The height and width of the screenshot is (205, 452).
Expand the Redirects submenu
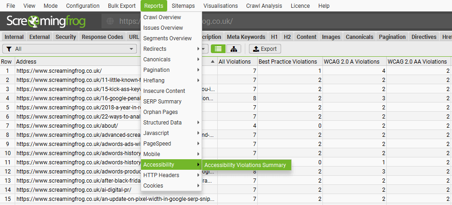click(171, 49)
